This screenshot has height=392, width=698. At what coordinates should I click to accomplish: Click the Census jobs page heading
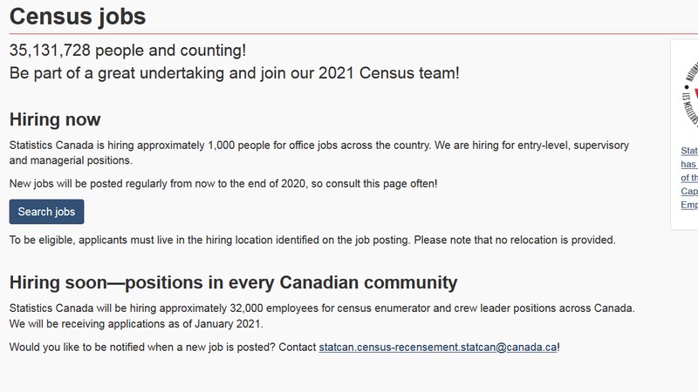click(x=78, y=16)
